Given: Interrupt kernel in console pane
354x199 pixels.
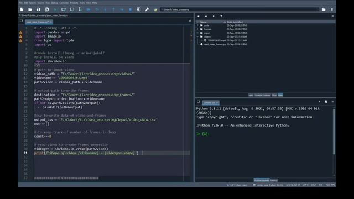Looking at the screenshot, I should pyautogui.click(x=319, y=102).
